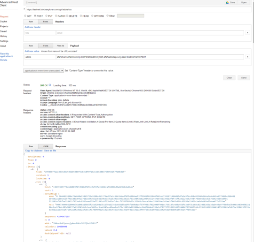The width and height of the screenshot is (254, 242).
Task: Click the header value input field
Action: pyautogui.click(x=150, y=33)
